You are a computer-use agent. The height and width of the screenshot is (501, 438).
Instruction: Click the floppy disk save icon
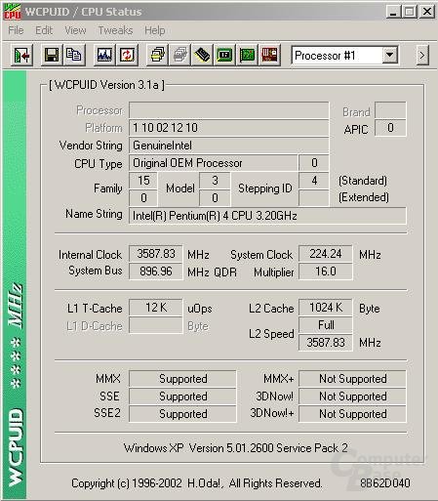click(52, 56)
